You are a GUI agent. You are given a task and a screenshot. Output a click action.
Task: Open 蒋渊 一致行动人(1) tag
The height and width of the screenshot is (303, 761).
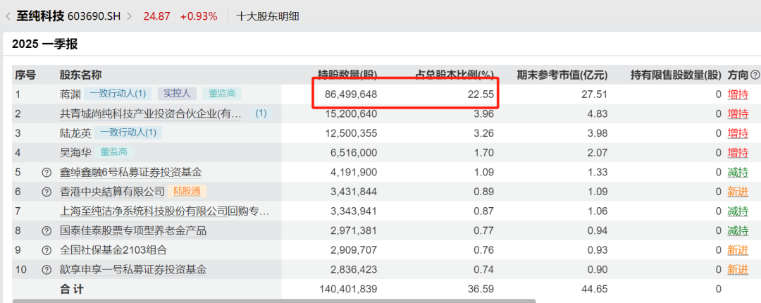pyautogui.click(x=118, y=94)
